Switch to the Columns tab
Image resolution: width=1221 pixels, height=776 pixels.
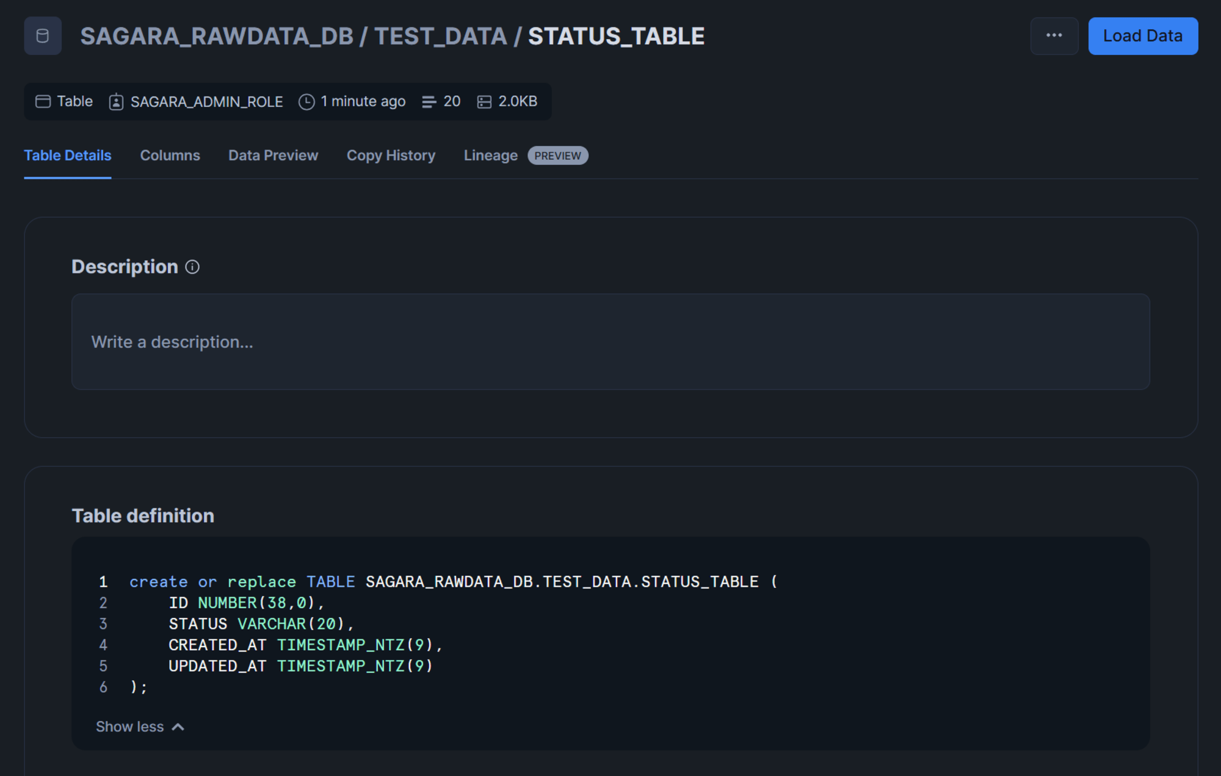tap(170, 156)
